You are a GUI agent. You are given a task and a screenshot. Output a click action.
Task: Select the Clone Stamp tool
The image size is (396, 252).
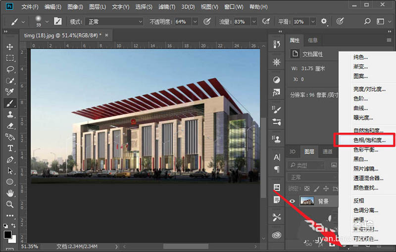[10, 114]
